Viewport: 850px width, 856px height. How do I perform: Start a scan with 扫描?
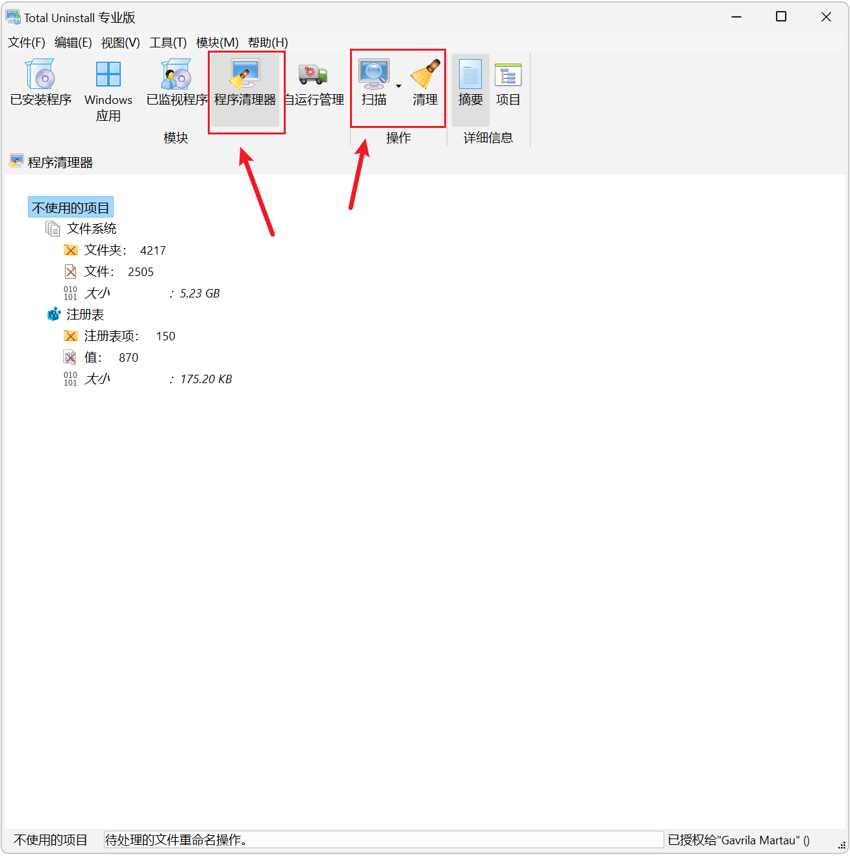coord(374,83)
